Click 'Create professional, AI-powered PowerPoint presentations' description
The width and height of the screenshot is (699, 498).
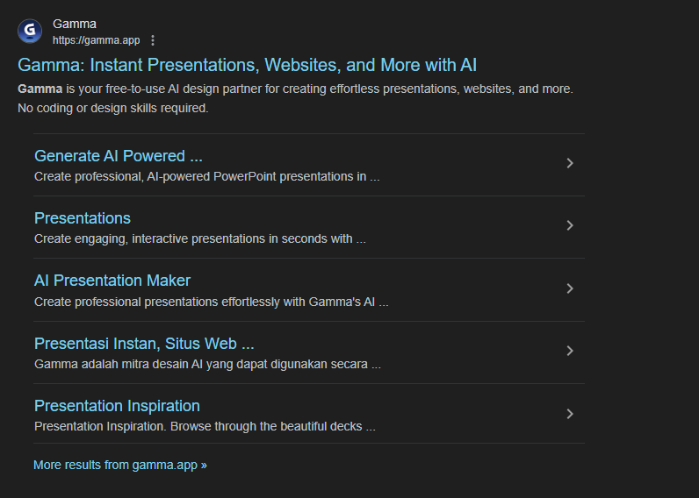click(x=207, y=177)
